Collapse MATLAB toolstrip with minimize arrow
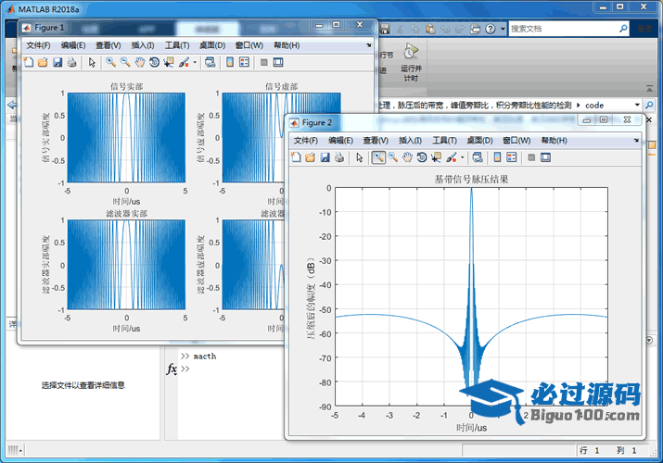This screenshot has height=463, width=663. [x=649, y=88]
